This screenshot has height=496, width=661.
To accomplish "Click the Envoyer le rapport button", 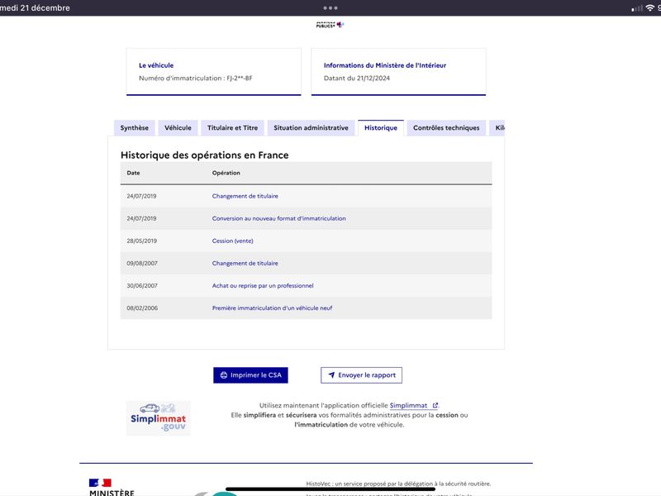I will pos(361,375).
